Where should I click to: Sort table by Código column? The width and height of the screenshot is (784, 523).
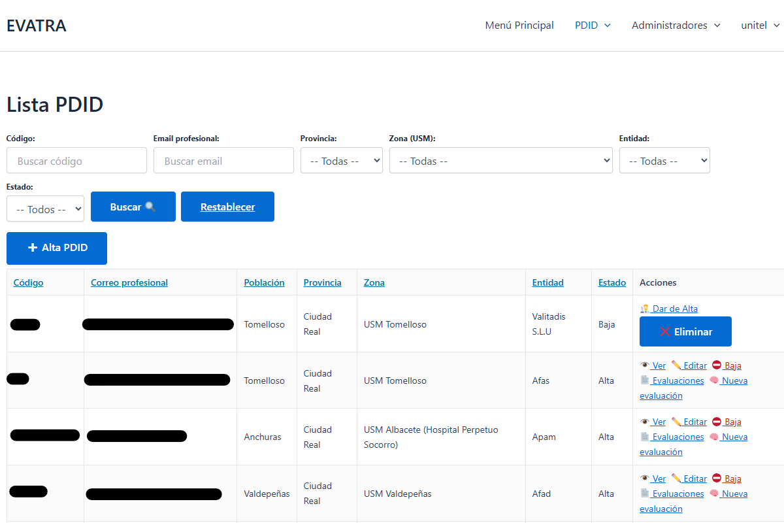pos(29,282)
